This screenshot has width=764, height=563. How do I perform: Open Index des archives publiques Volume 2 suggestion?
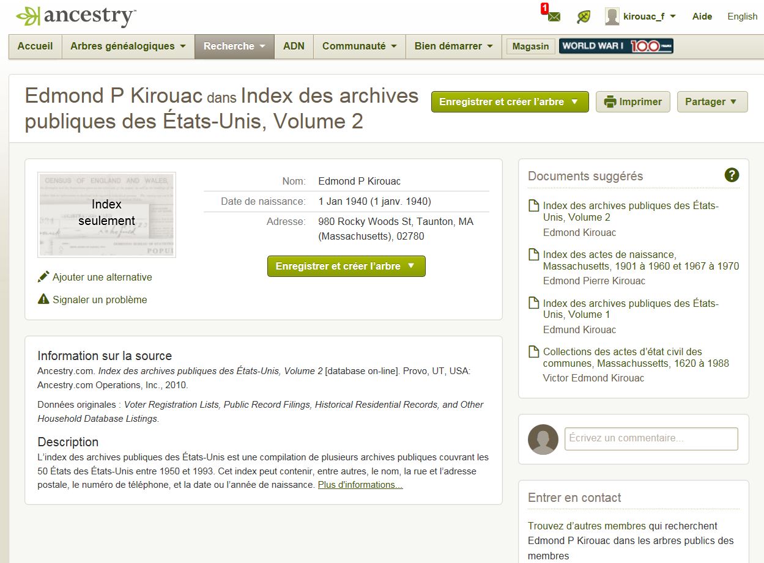pyautogui.click(x=631, y=212)
